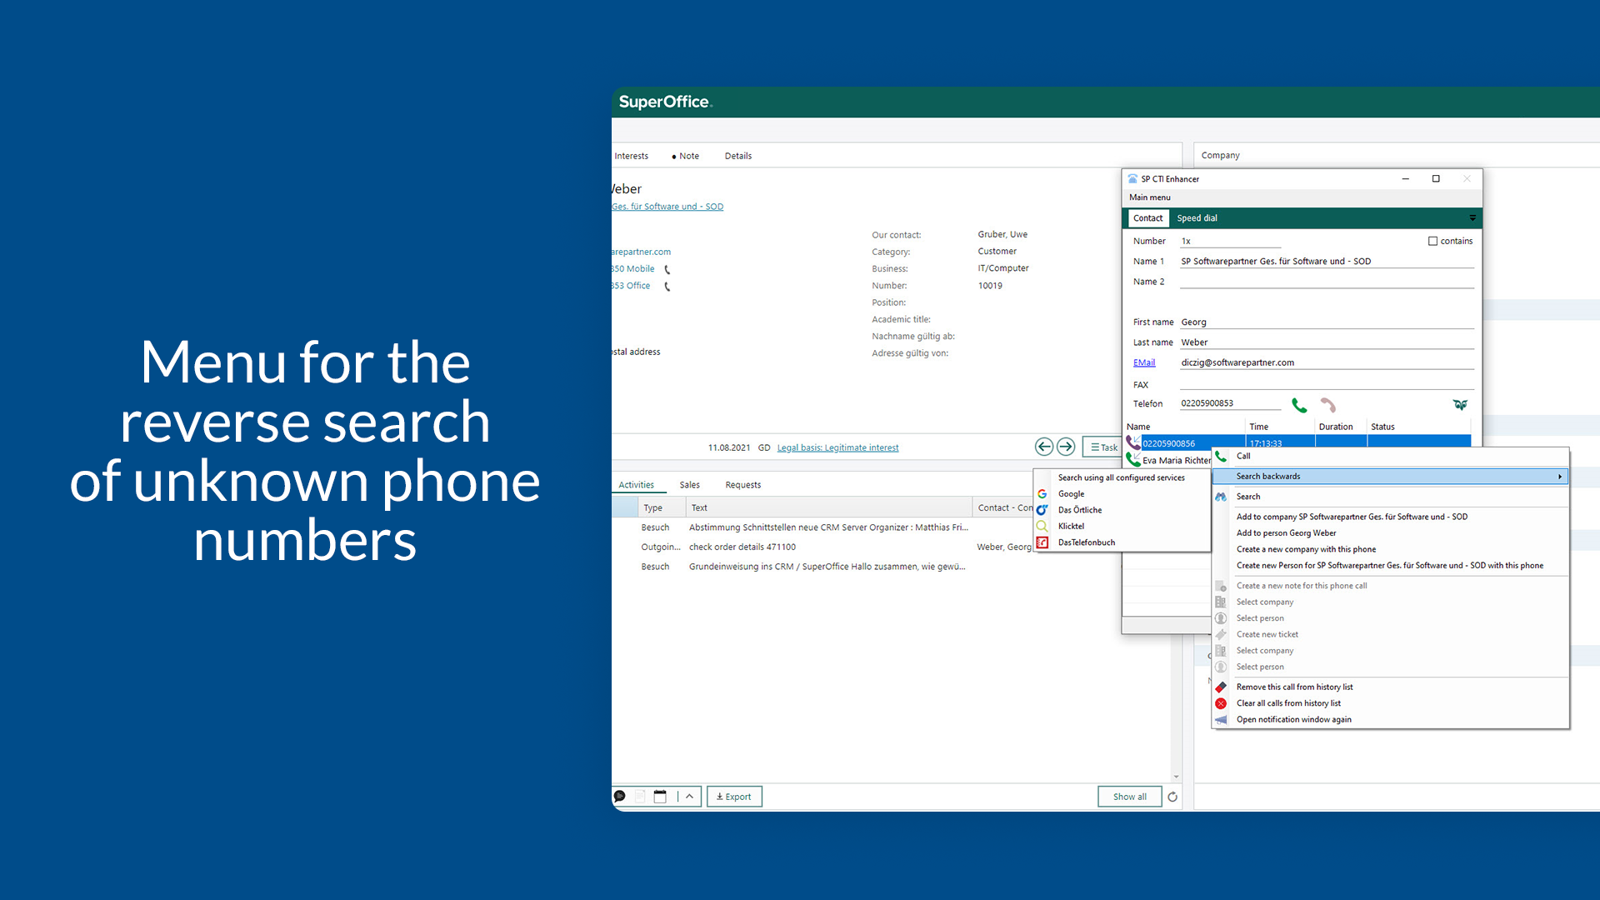
Task: Click the red X icon for clearing calls
Action: pos(1221,703)
